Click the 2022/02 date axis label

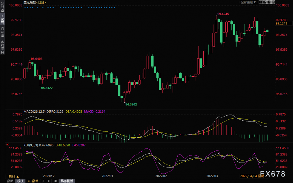(161, 176)
